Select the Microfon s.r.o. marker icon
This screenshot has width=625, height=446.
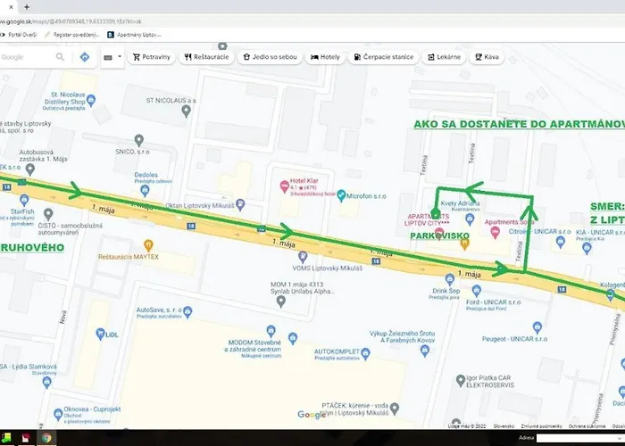tap(340, 195)
